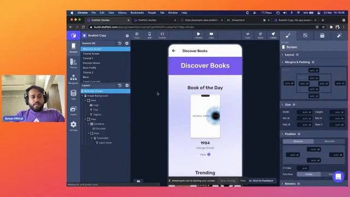
Task: Click Stop sharing in screen-share bar
Action: click(x=227, y=181)
